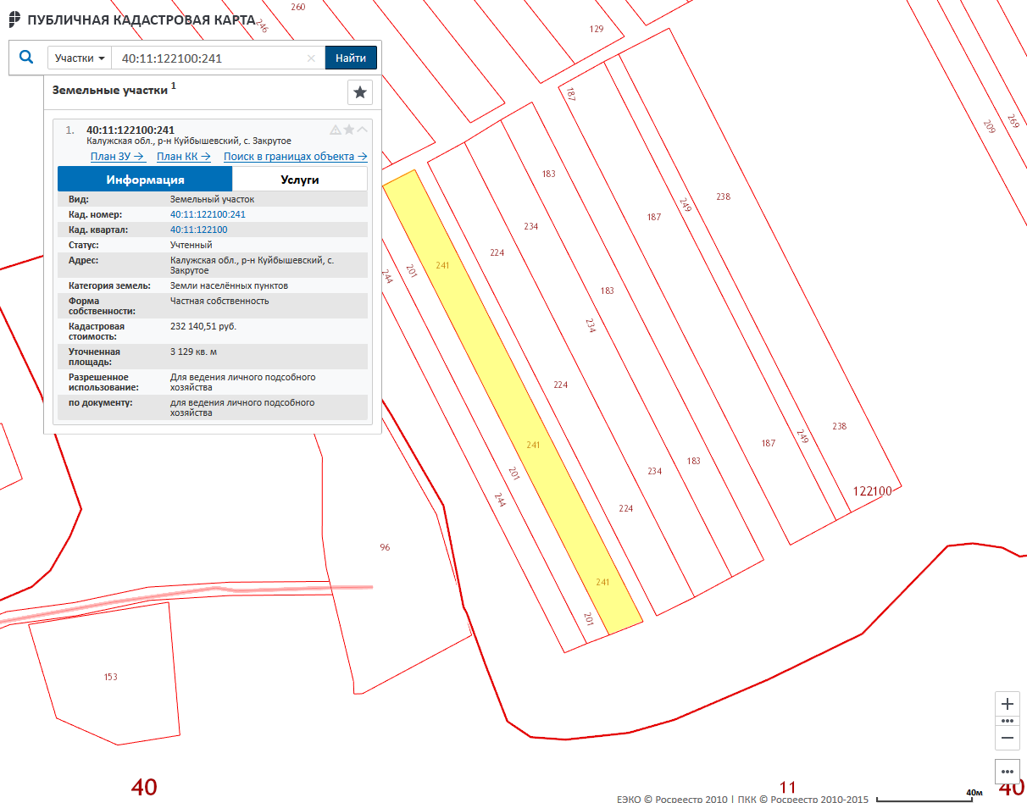Click the magnifying glass search icon

coord(26,58)
